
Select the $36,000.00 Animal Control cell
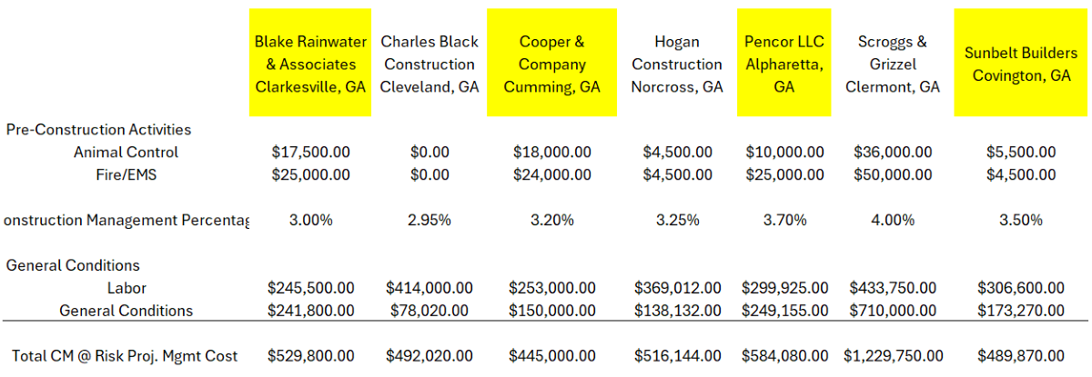[x=892, y=153]
